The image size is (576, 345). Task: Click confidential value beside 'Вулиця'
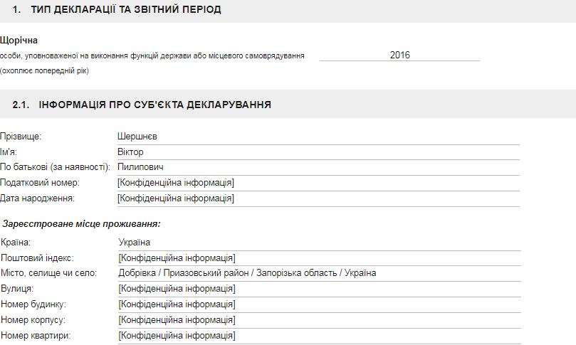177,289
